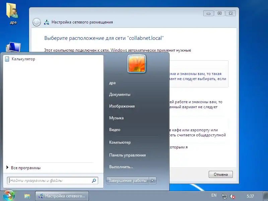Open Документы from Start menu
The image size is (268, 201).
pyautogui.click(x=120, y=94)
